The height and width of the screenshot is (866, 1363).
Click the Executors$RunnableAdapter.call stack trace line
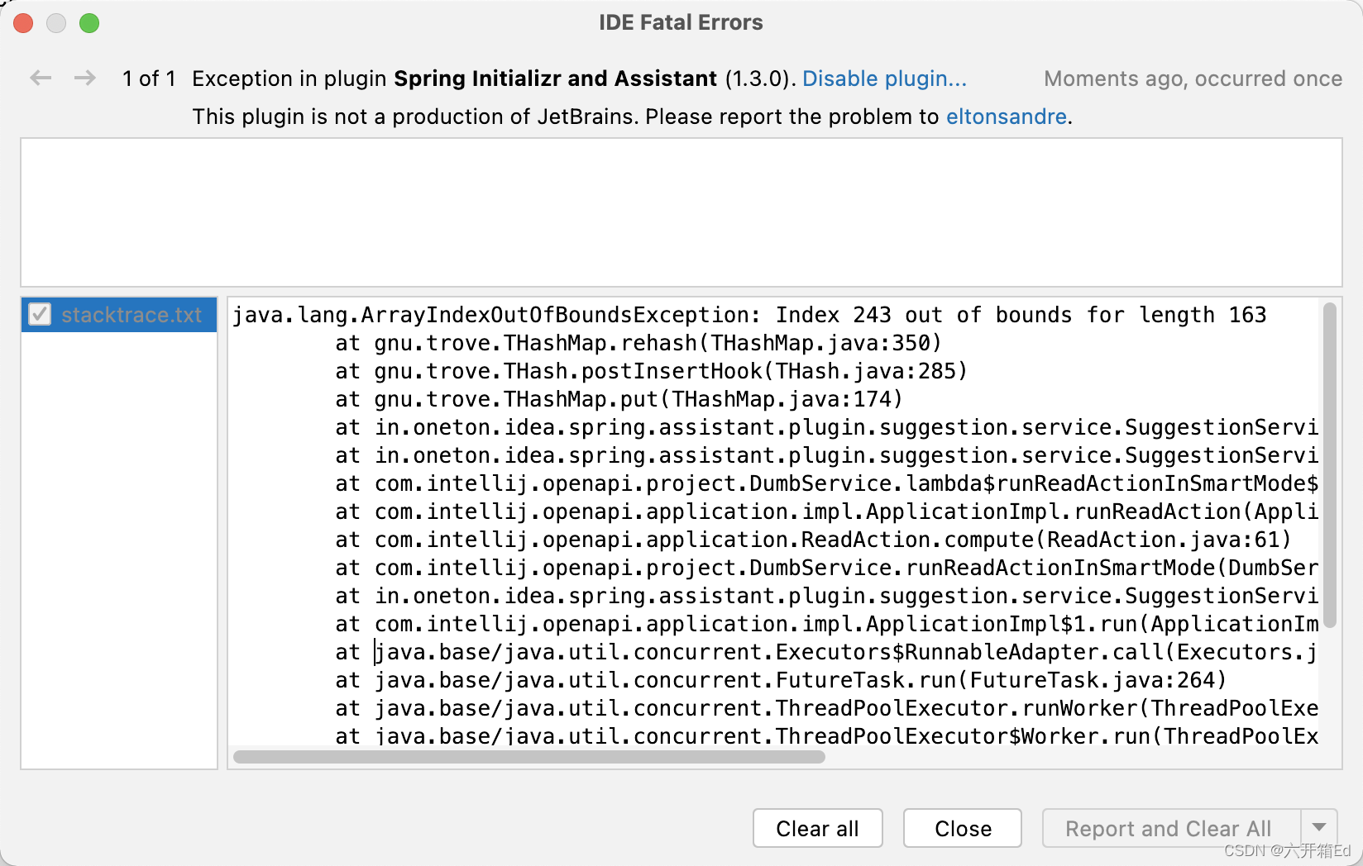click(x=826, y=652)
